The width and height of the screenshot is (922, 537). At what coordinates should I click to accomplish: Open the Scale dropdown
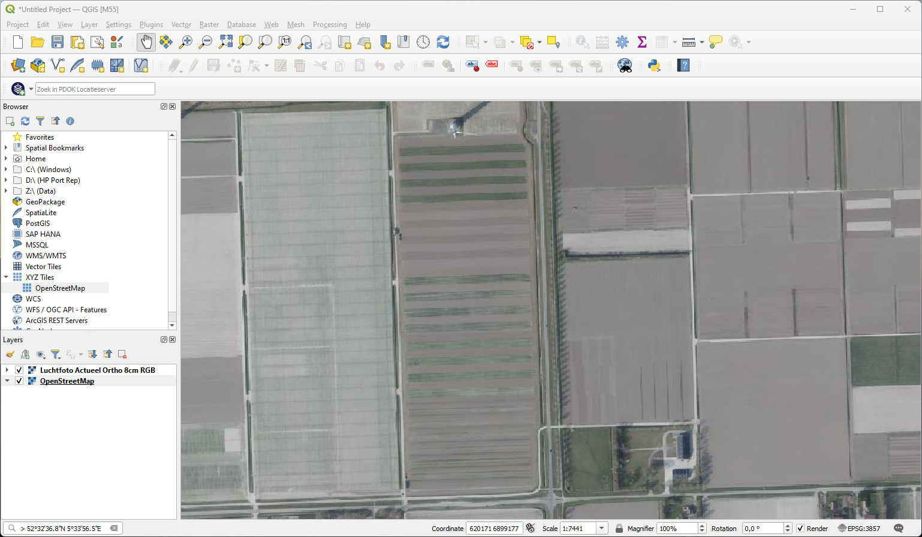(x=602, y=528)
